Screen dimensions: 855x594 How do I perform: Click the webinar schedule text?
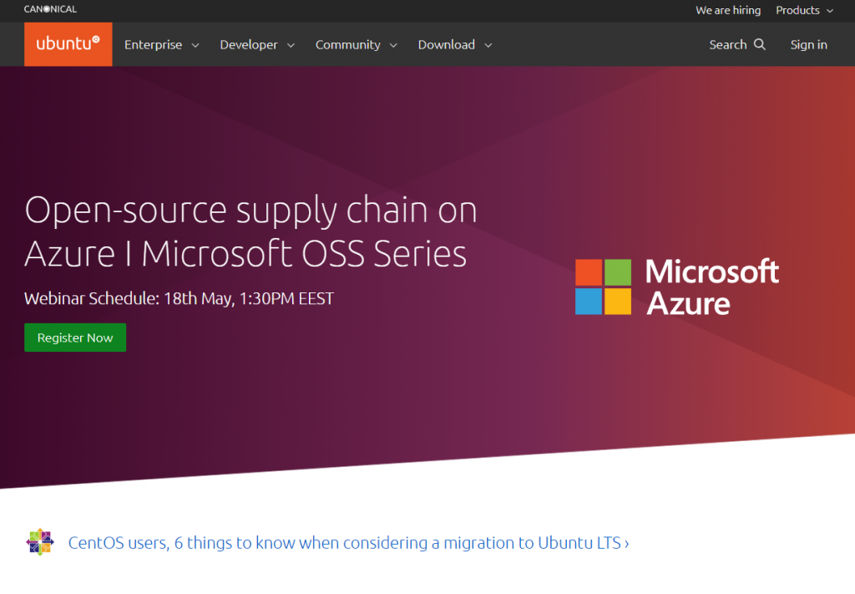pyautogui.click(x=179, y=297)
